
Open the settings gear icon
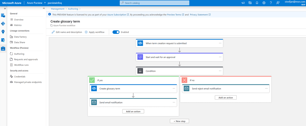coord(264,3)
